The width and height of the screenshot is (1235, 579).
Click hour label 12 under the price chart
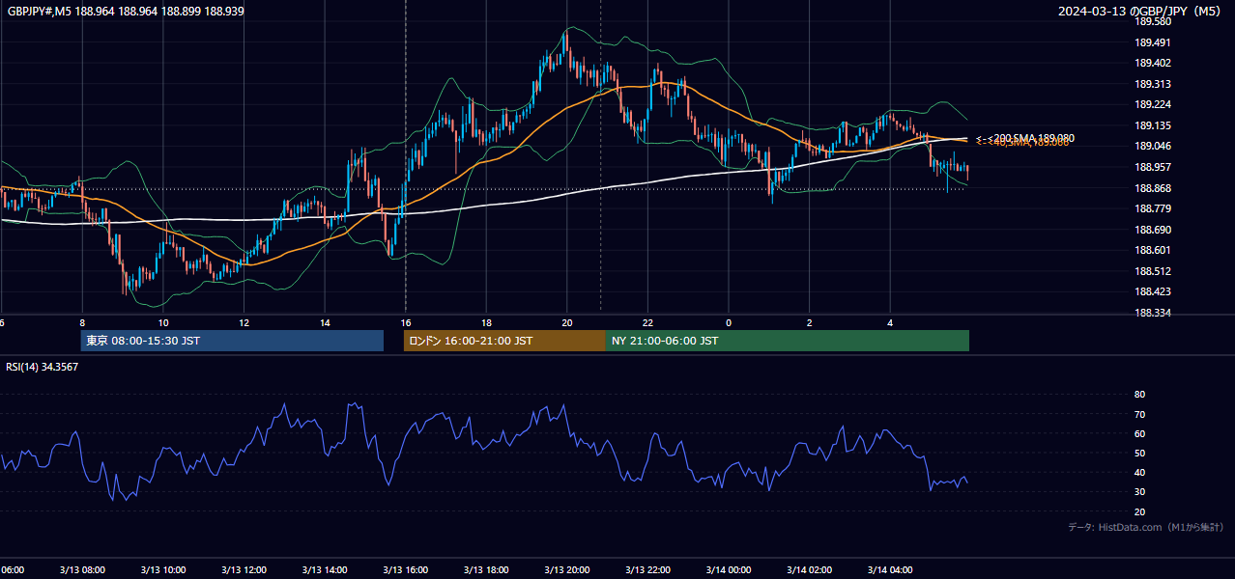coord(244,322)
